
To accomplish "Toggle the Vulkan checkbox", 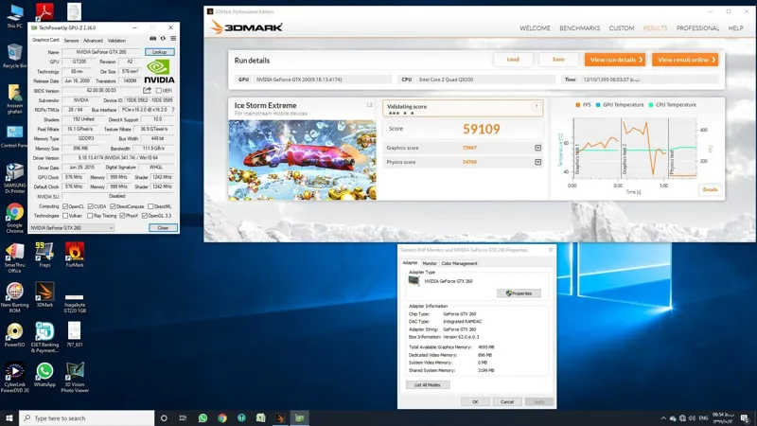I will [x=65, y=216].
